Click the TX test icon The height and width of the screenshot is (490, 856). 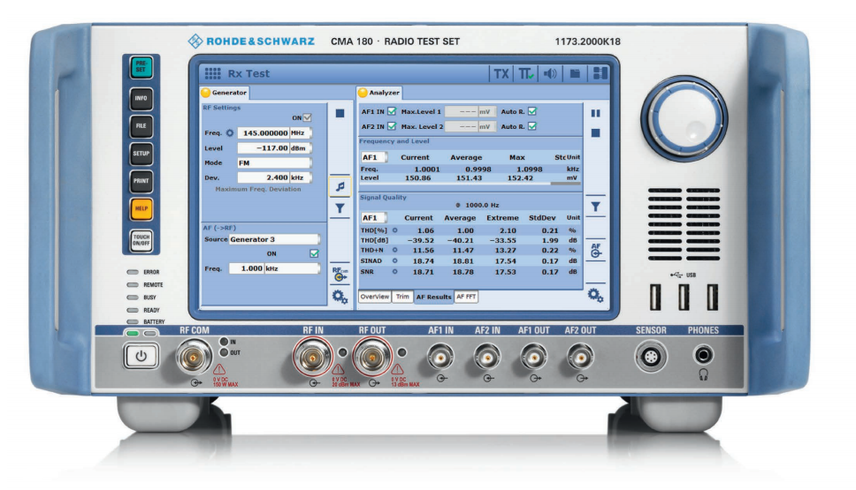pos(501,74)
